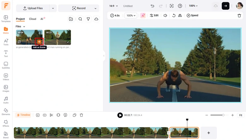Delete scene using timeline trash icon
The height and width of the screenshot is (140, 246).
(81, 115)
